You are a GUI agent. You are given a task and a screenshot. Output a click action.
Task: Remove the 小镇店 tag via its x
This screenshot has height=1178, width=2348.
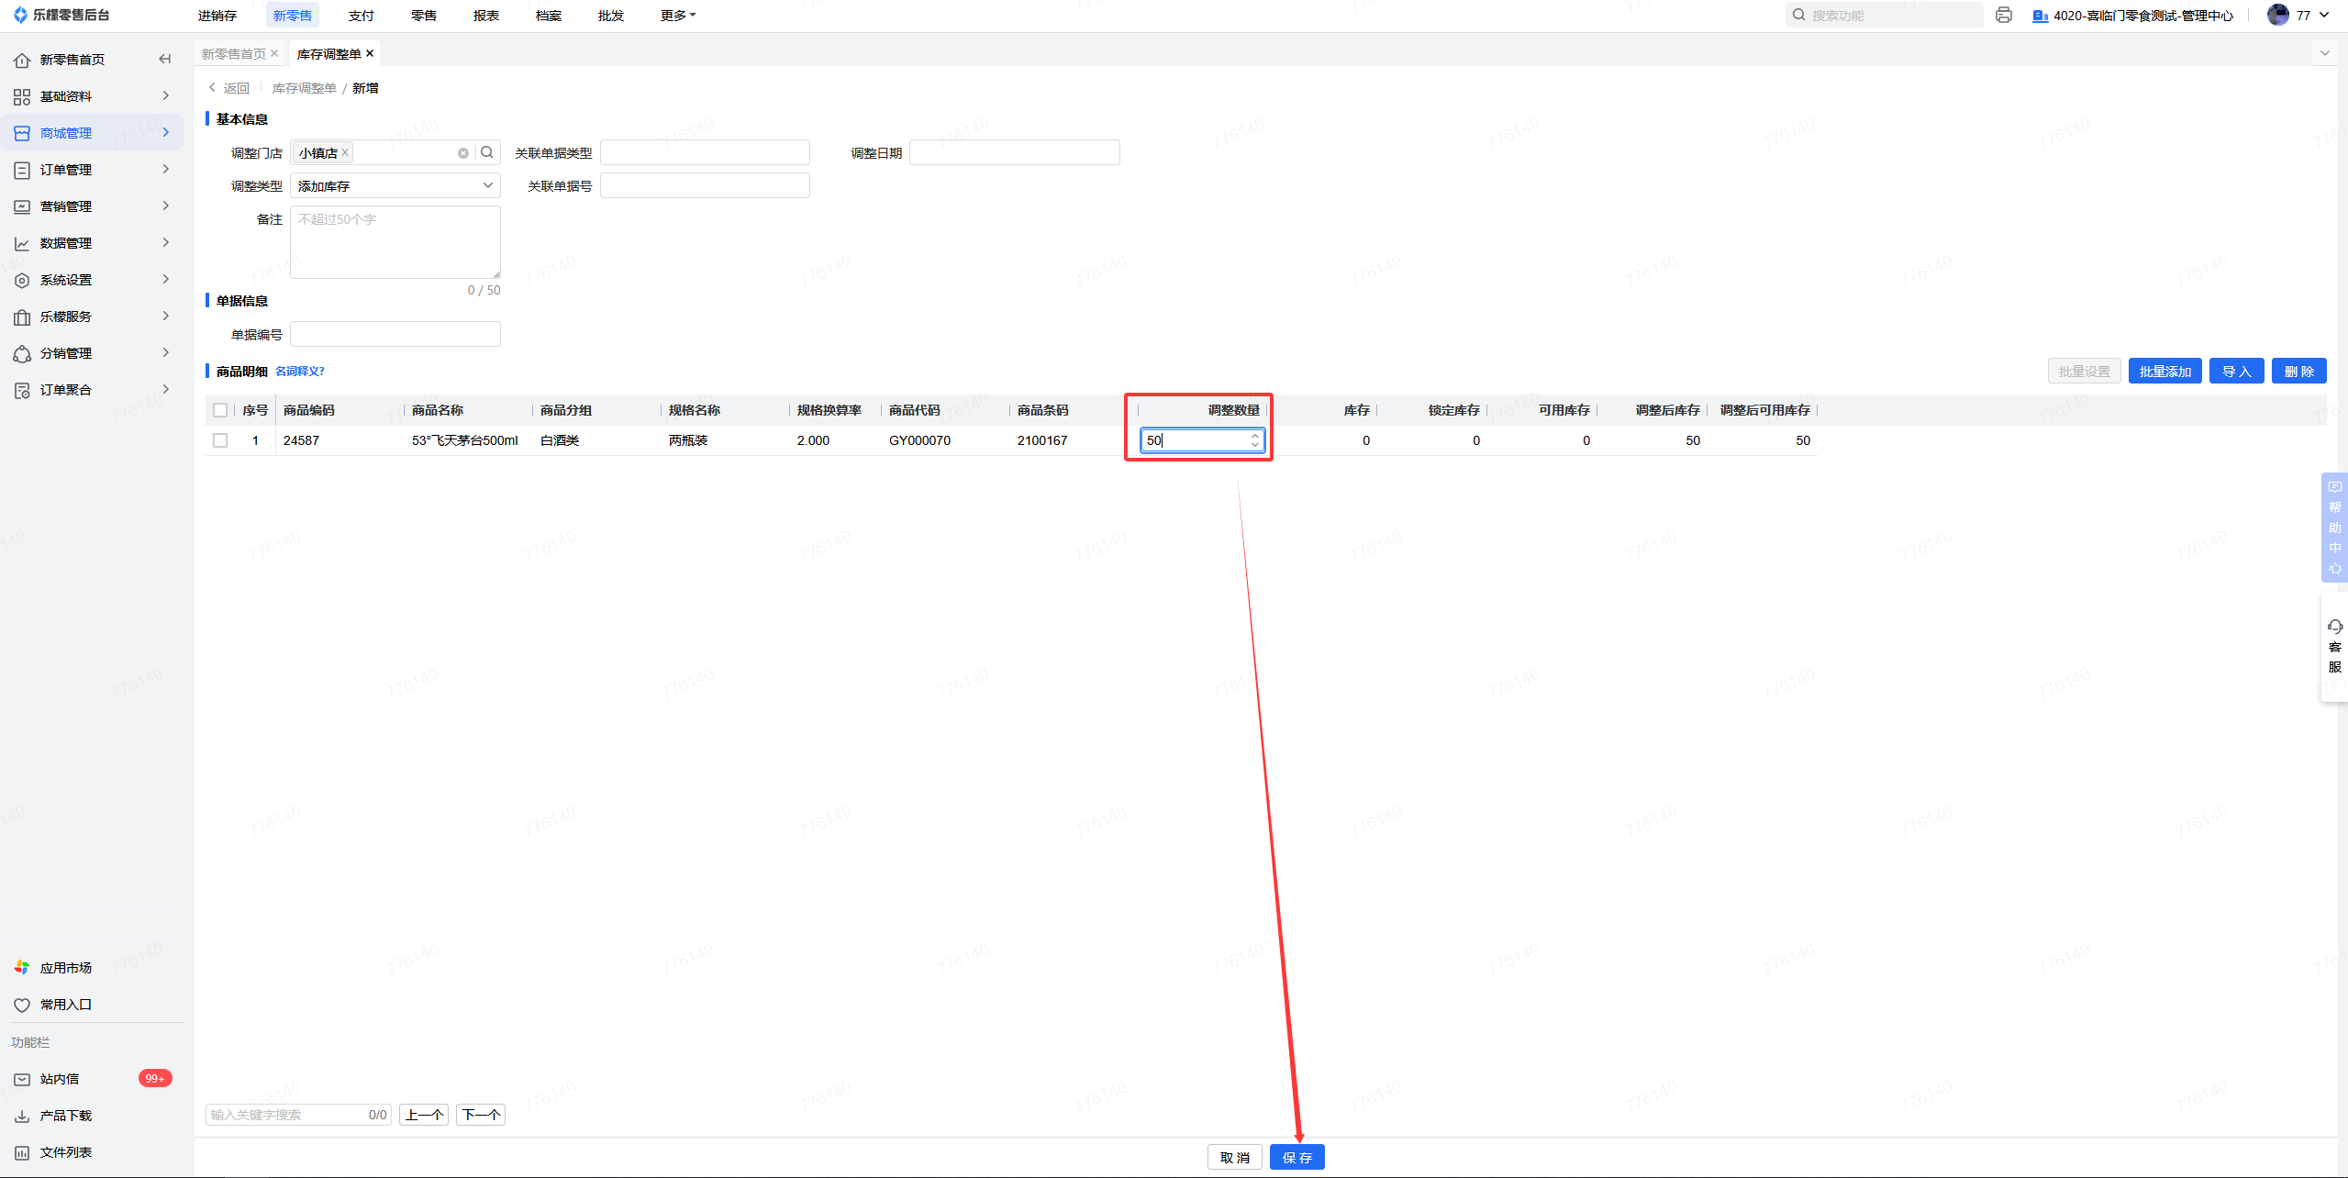pos(345,153)
